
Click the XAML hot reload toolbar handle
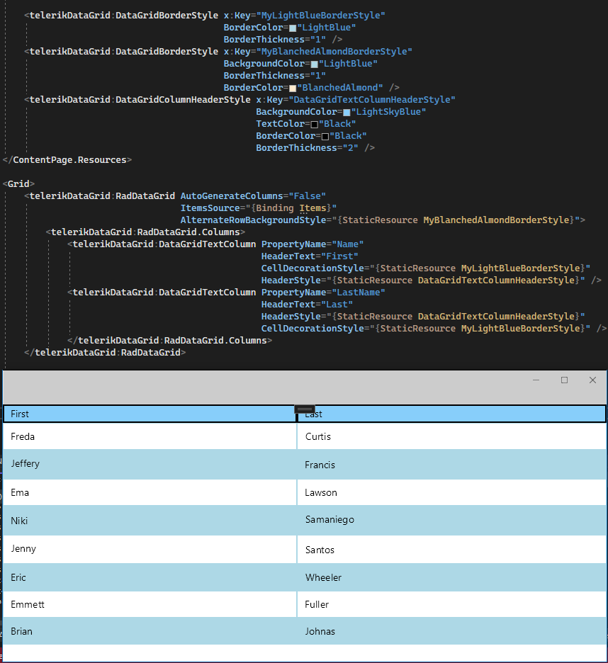[x=304, y=409]
